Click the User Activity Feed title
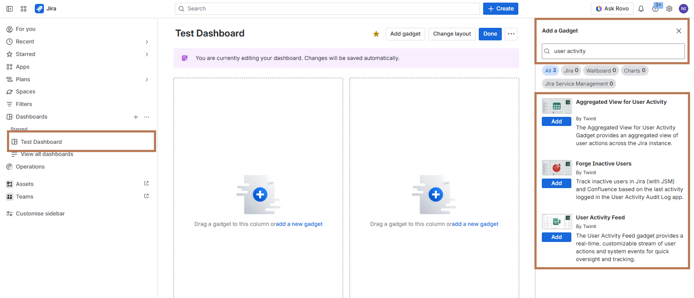This screenshot has width=694, height=298. click(x=600, y=218)
